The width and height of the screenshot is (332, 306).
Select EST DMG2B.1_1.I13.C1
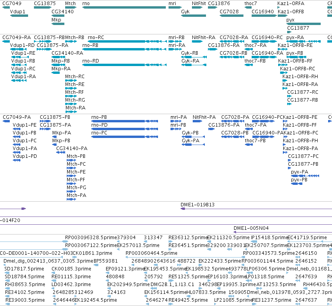coord(172,284)
